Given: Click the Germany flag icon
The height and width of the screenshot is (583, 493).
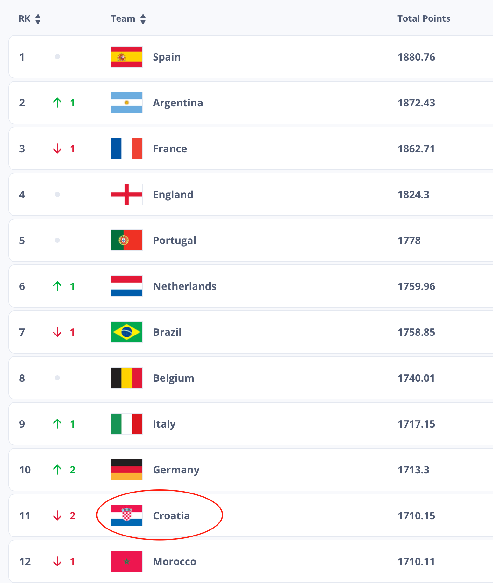Looking at the screenshot, I should tap(126, 470).
